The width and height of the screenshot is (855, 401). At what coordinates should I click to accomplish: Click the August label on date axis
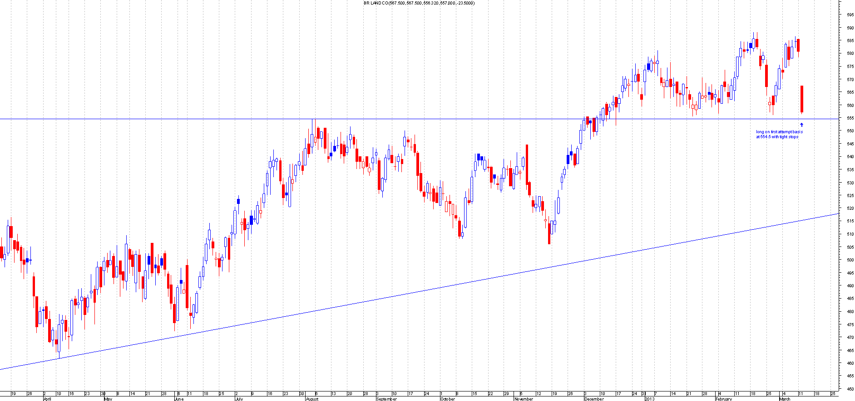(312, 399)
